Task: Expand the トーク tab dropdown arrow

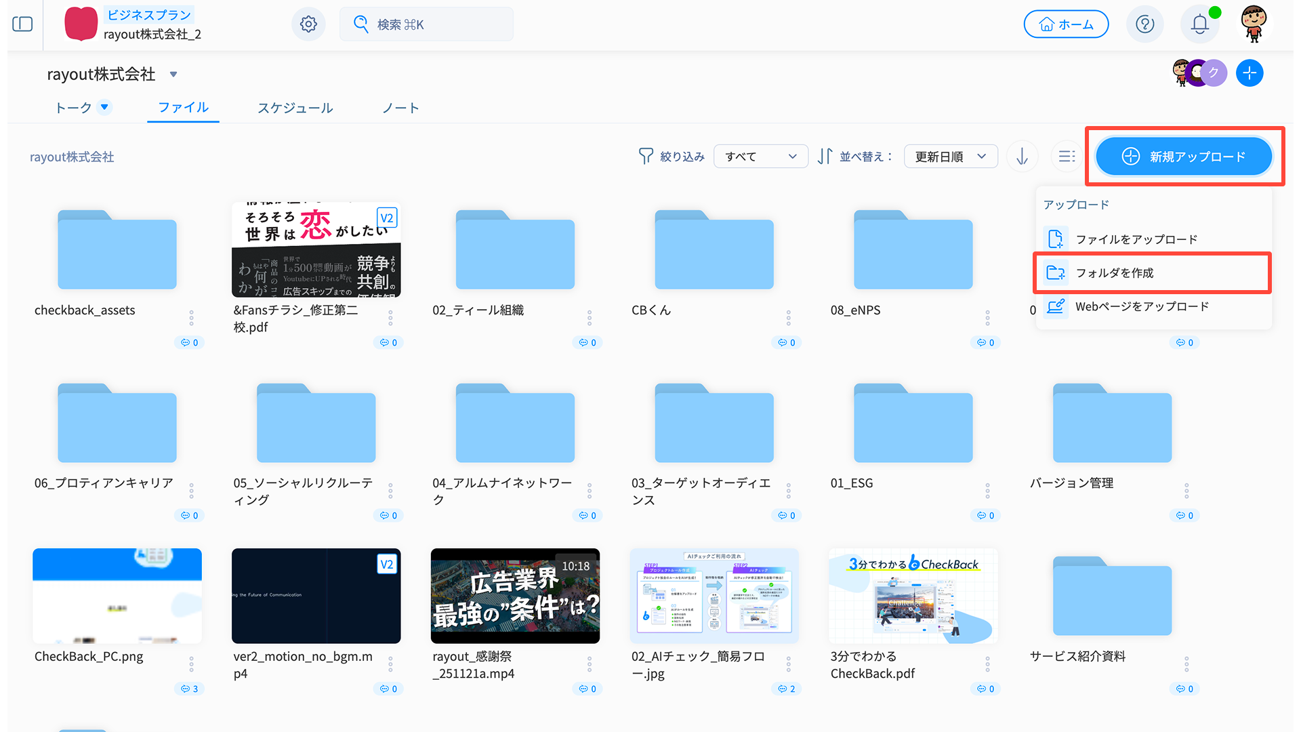Action: click(104, 107)
